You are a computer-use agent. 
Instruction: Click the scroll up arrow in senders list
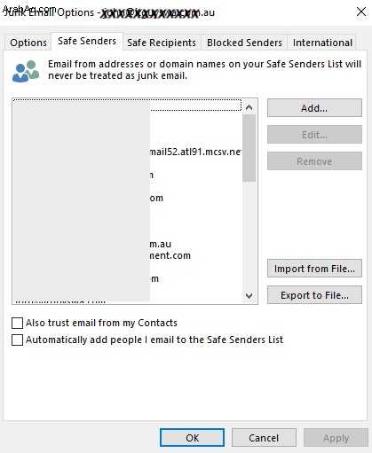249,107
